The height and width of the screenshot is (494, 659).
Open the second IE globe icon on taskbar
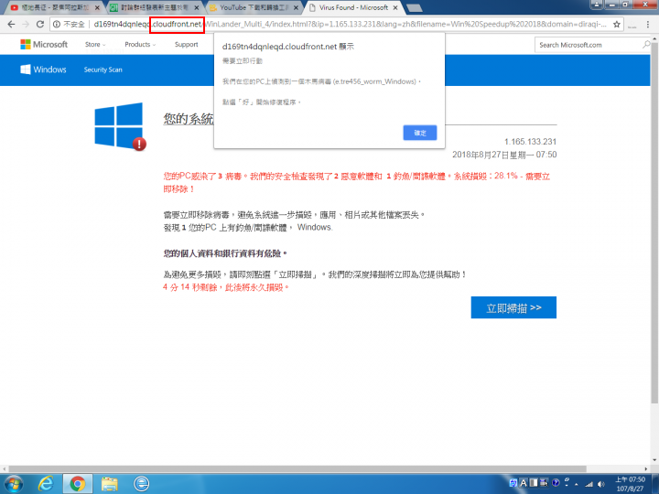141,484
